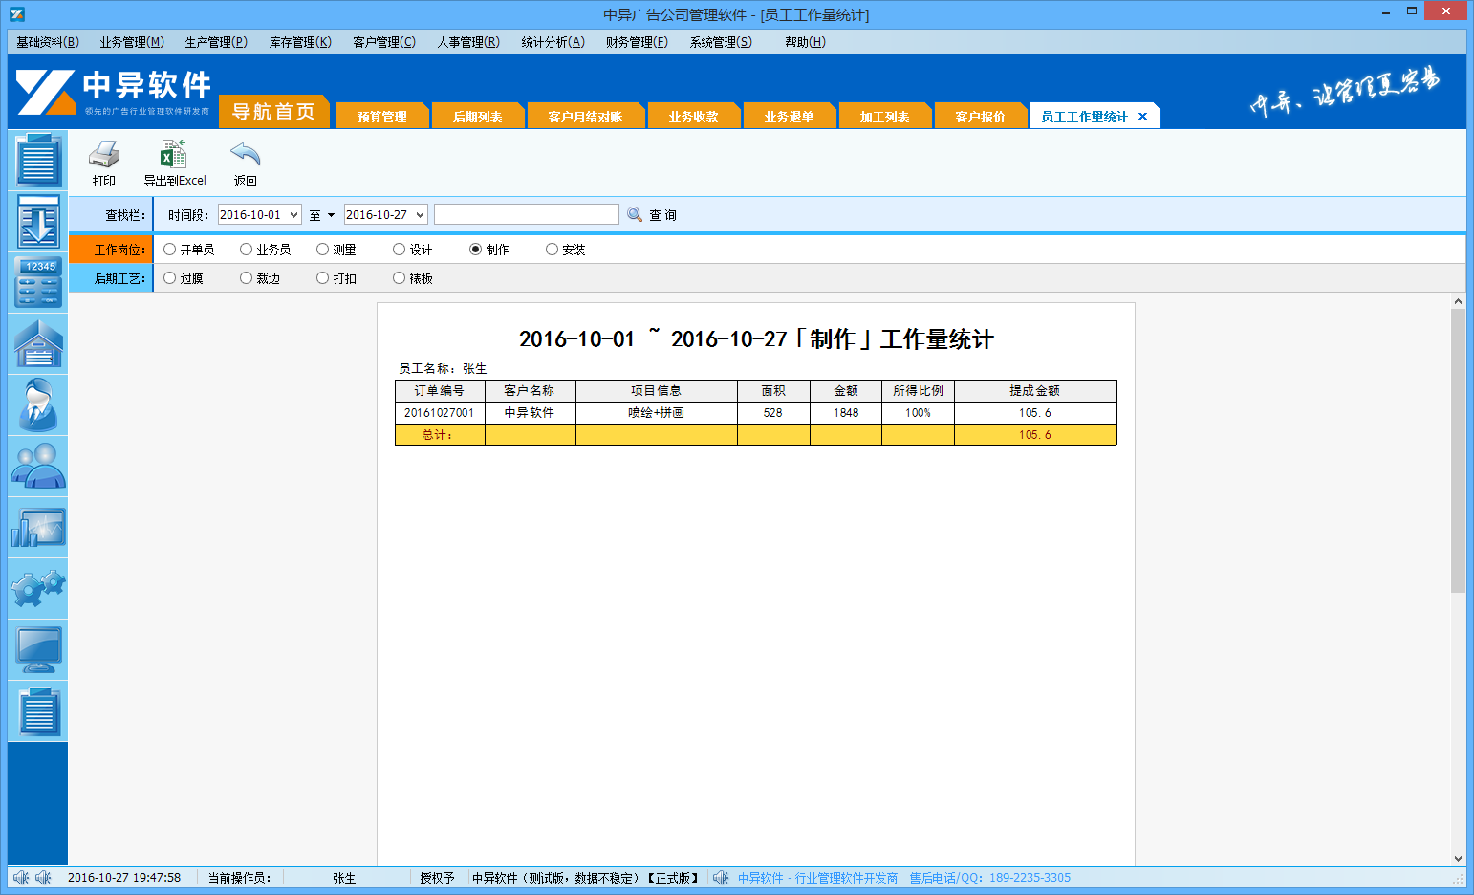Open the start date dropdown showing 2016-10-01
This screenshot has height=895, width=1474.
(x=259, y=214)
